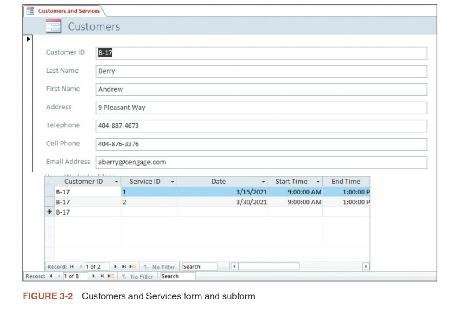Select the End Time column header
This screenshot has width=460, height=311.
pos(346,182)
